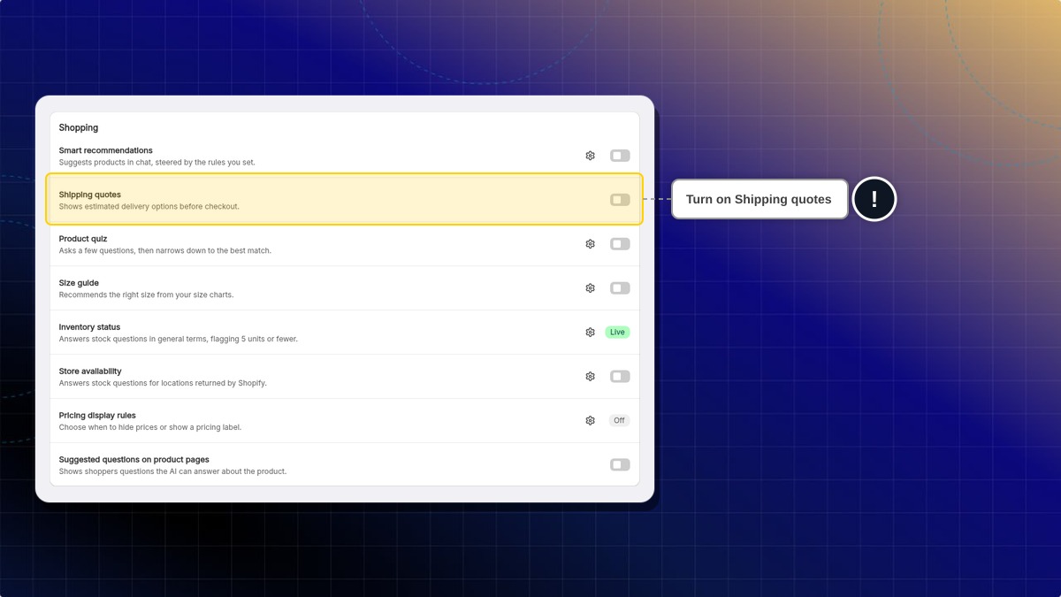Click 'Shows estimated delivery options before checkout.' text
This screenshot has width=1061, height=597.
coord(149,207)
